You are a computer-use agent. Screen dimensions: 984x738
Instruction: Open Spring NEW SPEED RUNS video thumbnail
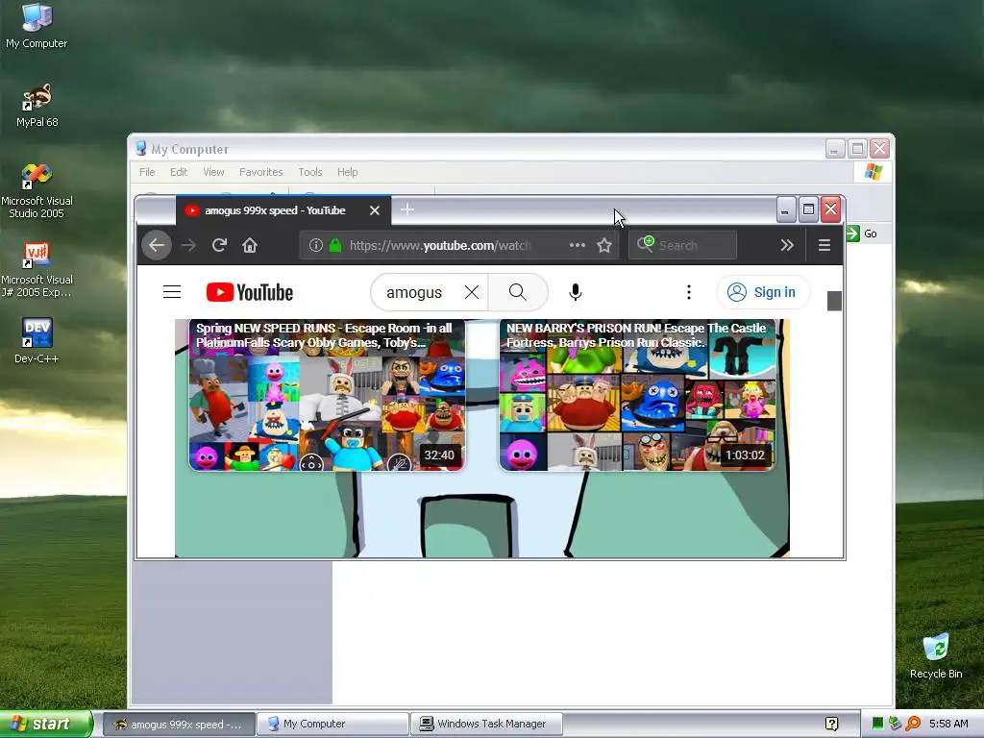[x=327, y=395]
